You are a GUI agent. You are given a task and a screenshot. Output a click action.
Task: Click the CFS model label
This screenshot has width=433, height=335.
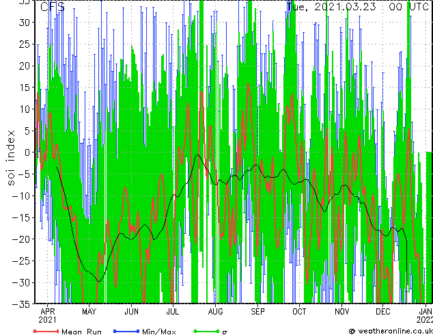coord(53,7)
